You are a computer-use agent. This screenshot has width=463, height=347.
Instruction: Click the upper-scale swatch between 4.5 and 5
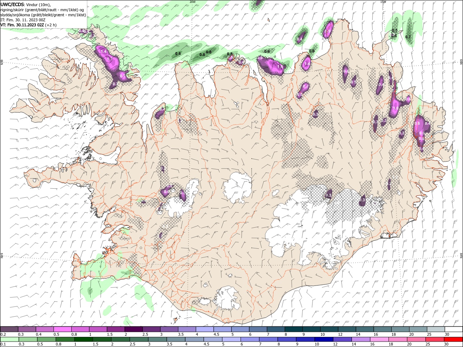tap(222, 329)
